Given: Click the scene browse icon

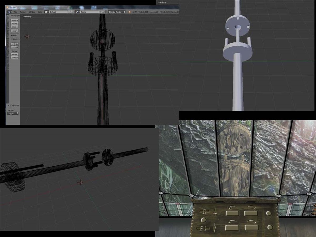Looking at the screenshot, I should click(x=77, y=12).
